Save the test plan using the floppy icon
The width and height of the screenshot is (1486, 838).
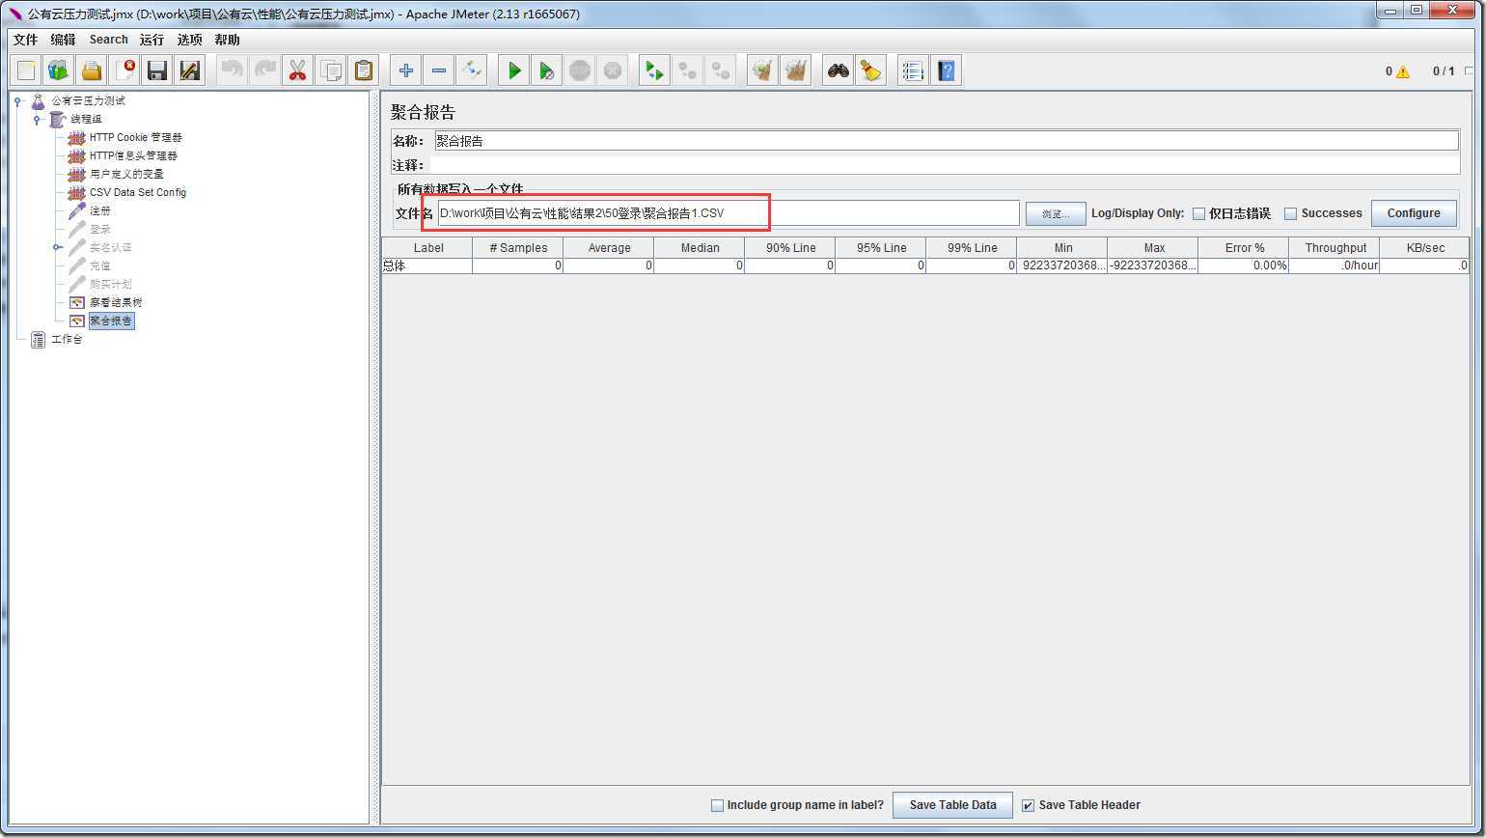point(157,70)
